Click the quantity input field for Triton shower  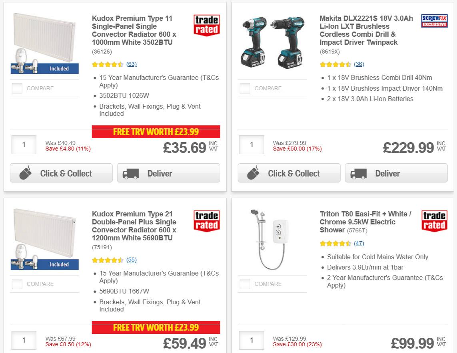coord(251,340)
